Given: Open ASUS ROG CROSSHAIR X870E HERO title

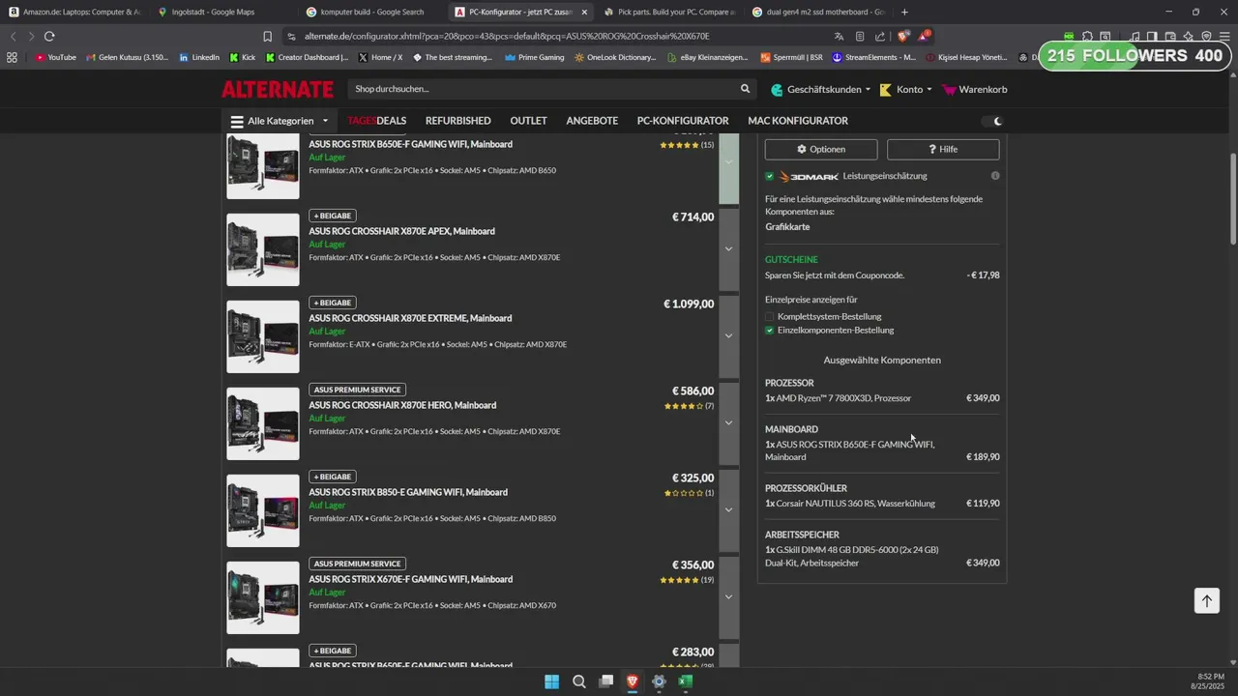Looking at the screenshot, I should point(402,405).
